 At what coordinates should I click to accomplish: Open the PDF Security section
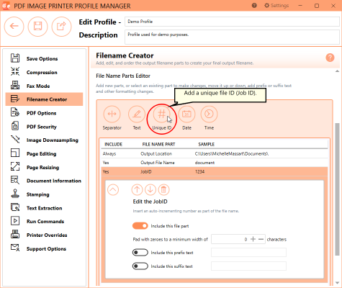(44, 127)
